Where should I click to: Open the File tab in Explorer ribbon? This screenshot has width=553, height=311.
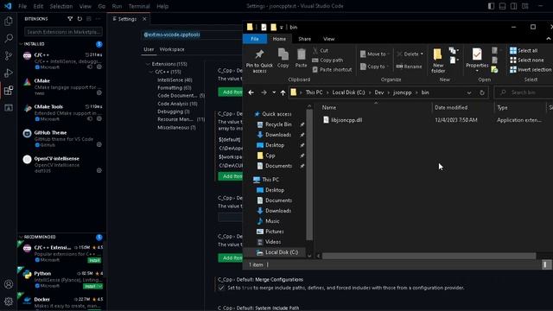pyautogui.click(x=255, y=39)
